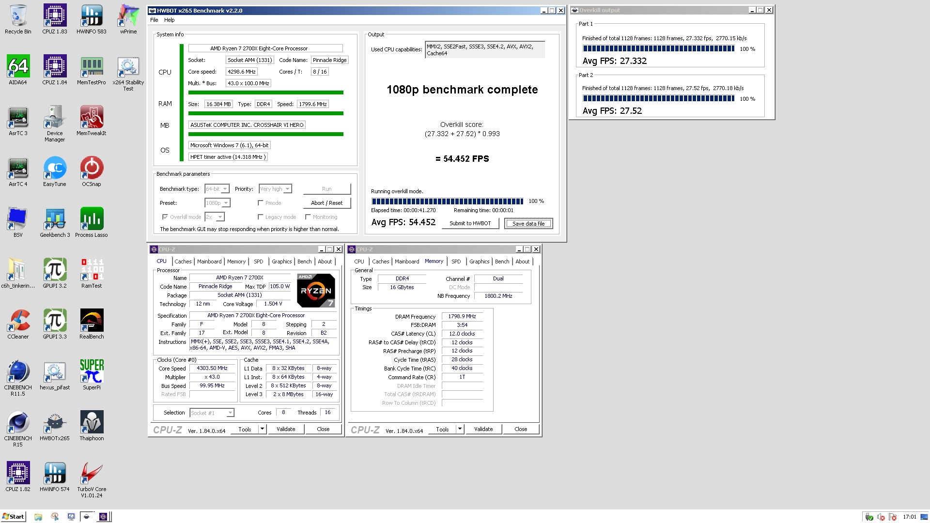Open Help menu in HWBOT x265 Benchmark
930x523 pixels.
tap(170, 20)
